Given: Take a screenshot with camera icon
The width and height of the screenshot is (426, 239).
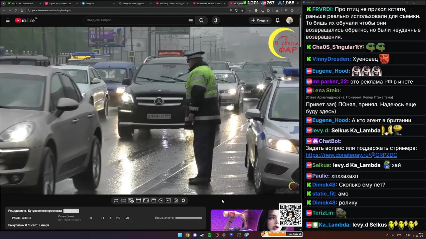Looking at the screenshot, I should [x=176, y=200].
